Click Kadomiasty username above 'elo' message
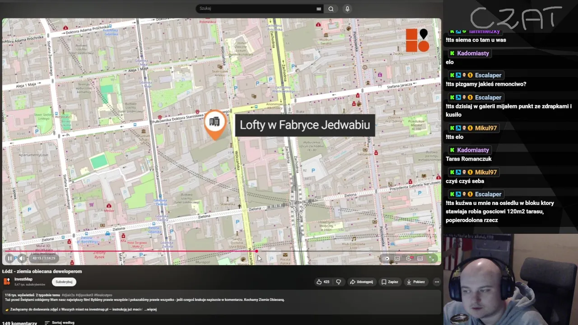This screenshot has width=578, height=325. click(x=473, y=53)
